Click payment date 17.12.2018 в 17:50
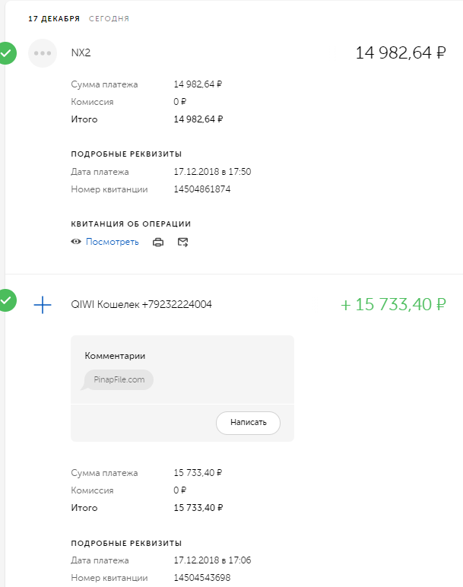 coord(212,172)
